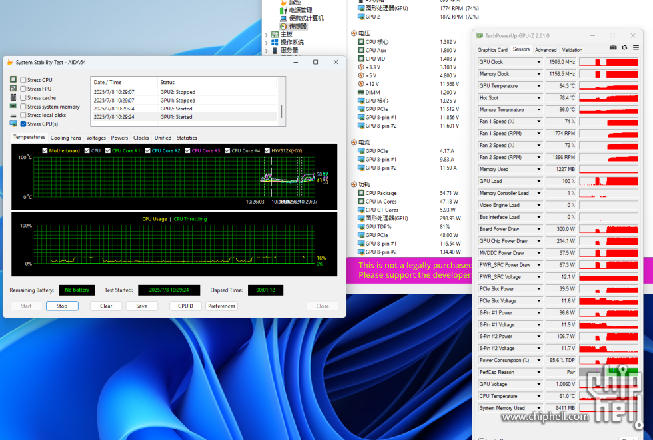Viewport: 653px width, 440px height.
Task: Click the Stress GPU(s) monitor icon
Action: pos(13,124)
